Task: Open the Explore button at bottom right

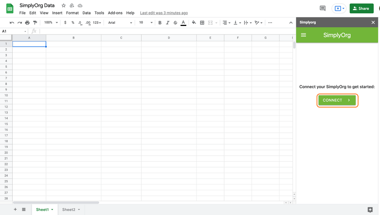Action: click(x=370, y=210)
